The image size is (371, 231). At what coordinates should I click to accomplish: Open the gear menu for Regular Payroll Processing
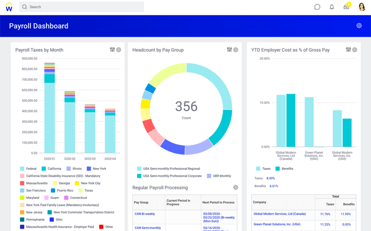pyautogui.click(x=236, y=187)
